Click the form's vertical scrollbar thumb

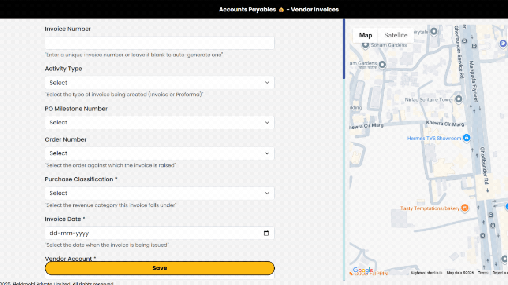[344, 48]
